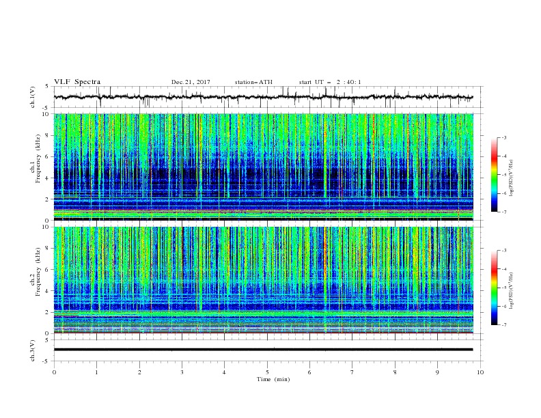Select the "ch.1(V)" axis label
The height and width of the screenshot is (418, 541).
pyautogui.click(x=33, y=97)
